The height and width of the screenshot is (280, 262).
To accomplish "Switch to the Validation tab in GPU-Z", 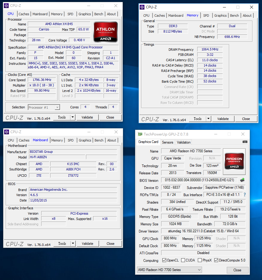I will (x=184, y=142).
